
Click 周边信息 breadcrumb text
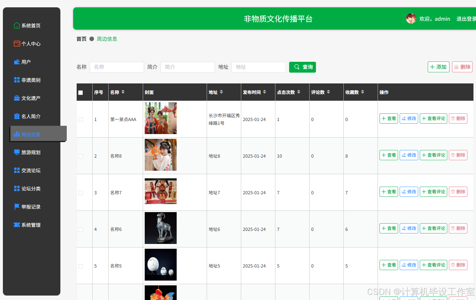(x=107, y=39)
